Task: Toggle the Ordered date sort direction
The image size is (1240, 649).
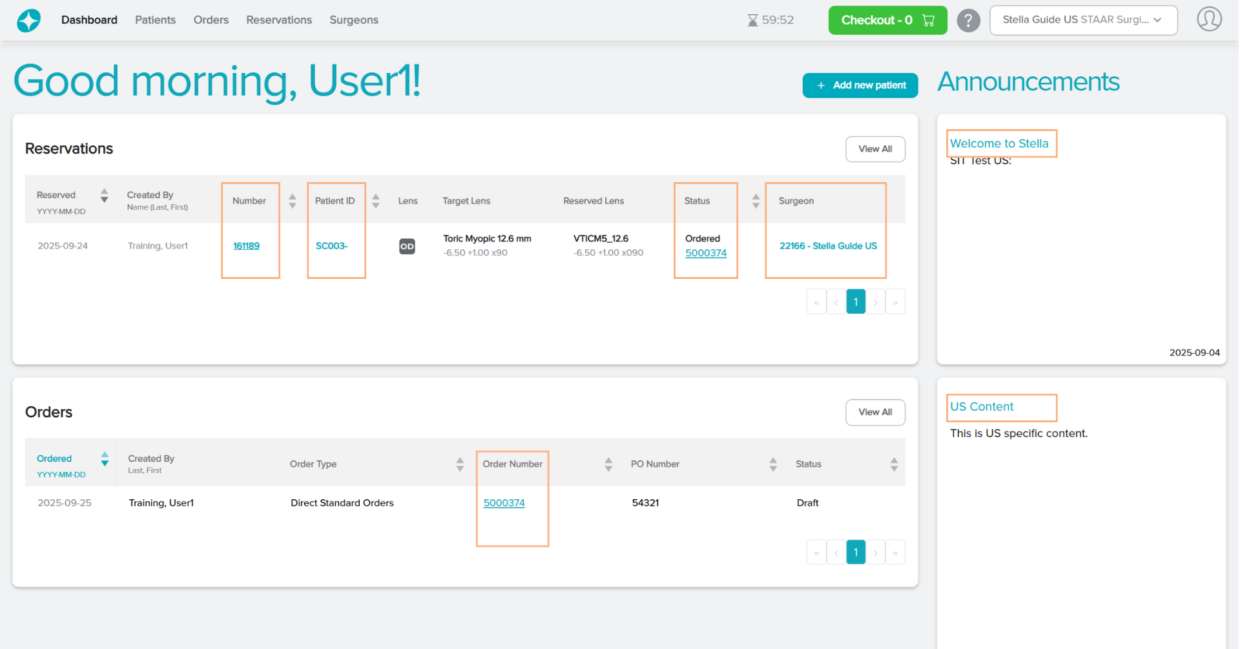Action: coord(105,459)
